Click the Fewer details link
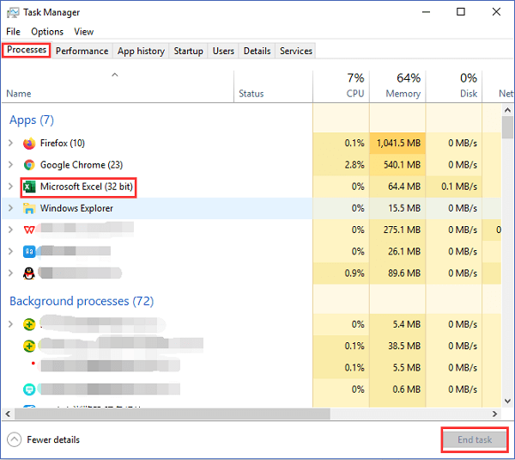 click(53, 439)
